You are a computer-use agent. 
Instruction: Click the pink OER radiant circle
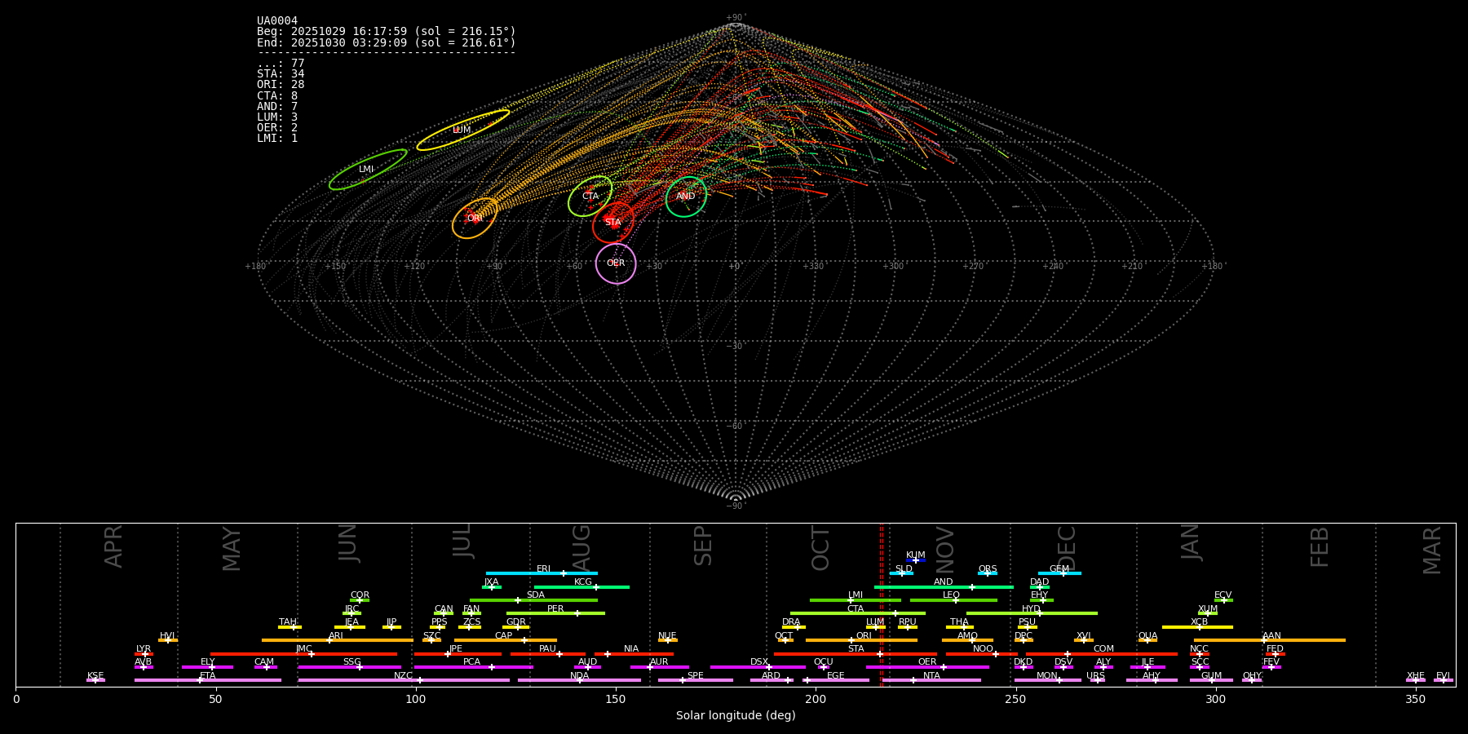coord(616,263)
